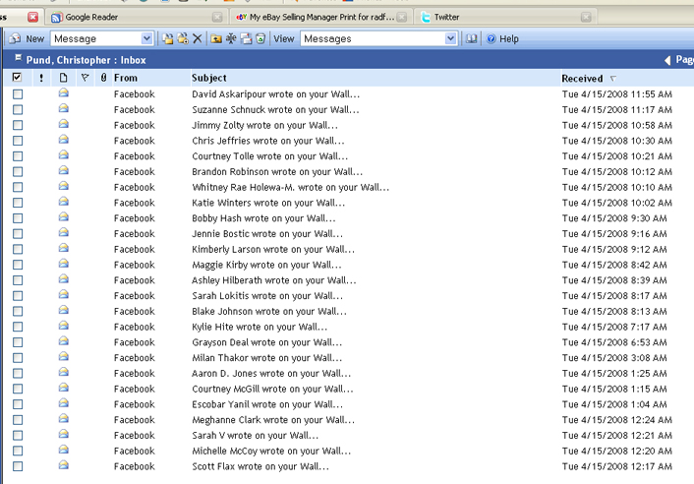Screen dimensions: 694x484
Task: Click the red stacked-windows toolbar icon
Action: pyautogui.click(x=246, y=39)
